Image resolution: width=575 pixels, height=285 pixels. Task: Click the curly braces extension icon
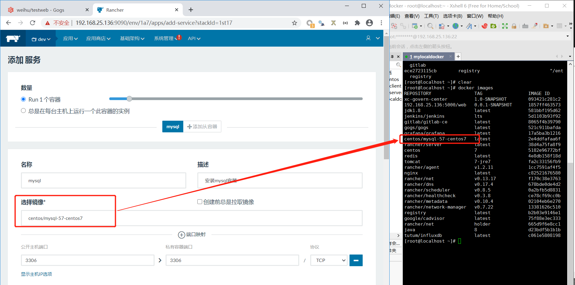[345, 23]
